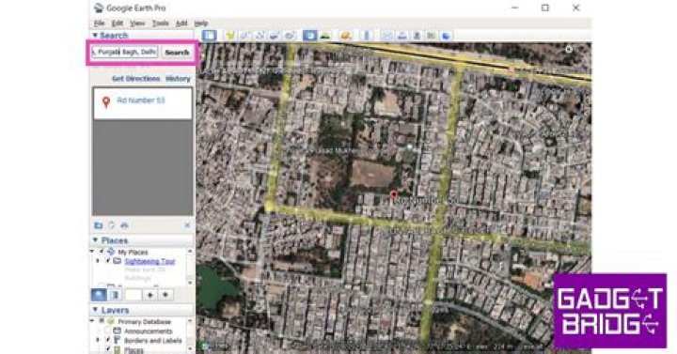Open the Ruler measurement tool
677x354 pixels.
[366, 36]
